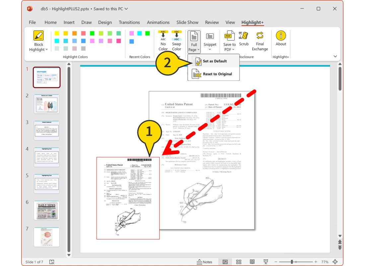Switch to Slide Sorter view
This screenshot has width=365, height=266.
click(239, 262)
